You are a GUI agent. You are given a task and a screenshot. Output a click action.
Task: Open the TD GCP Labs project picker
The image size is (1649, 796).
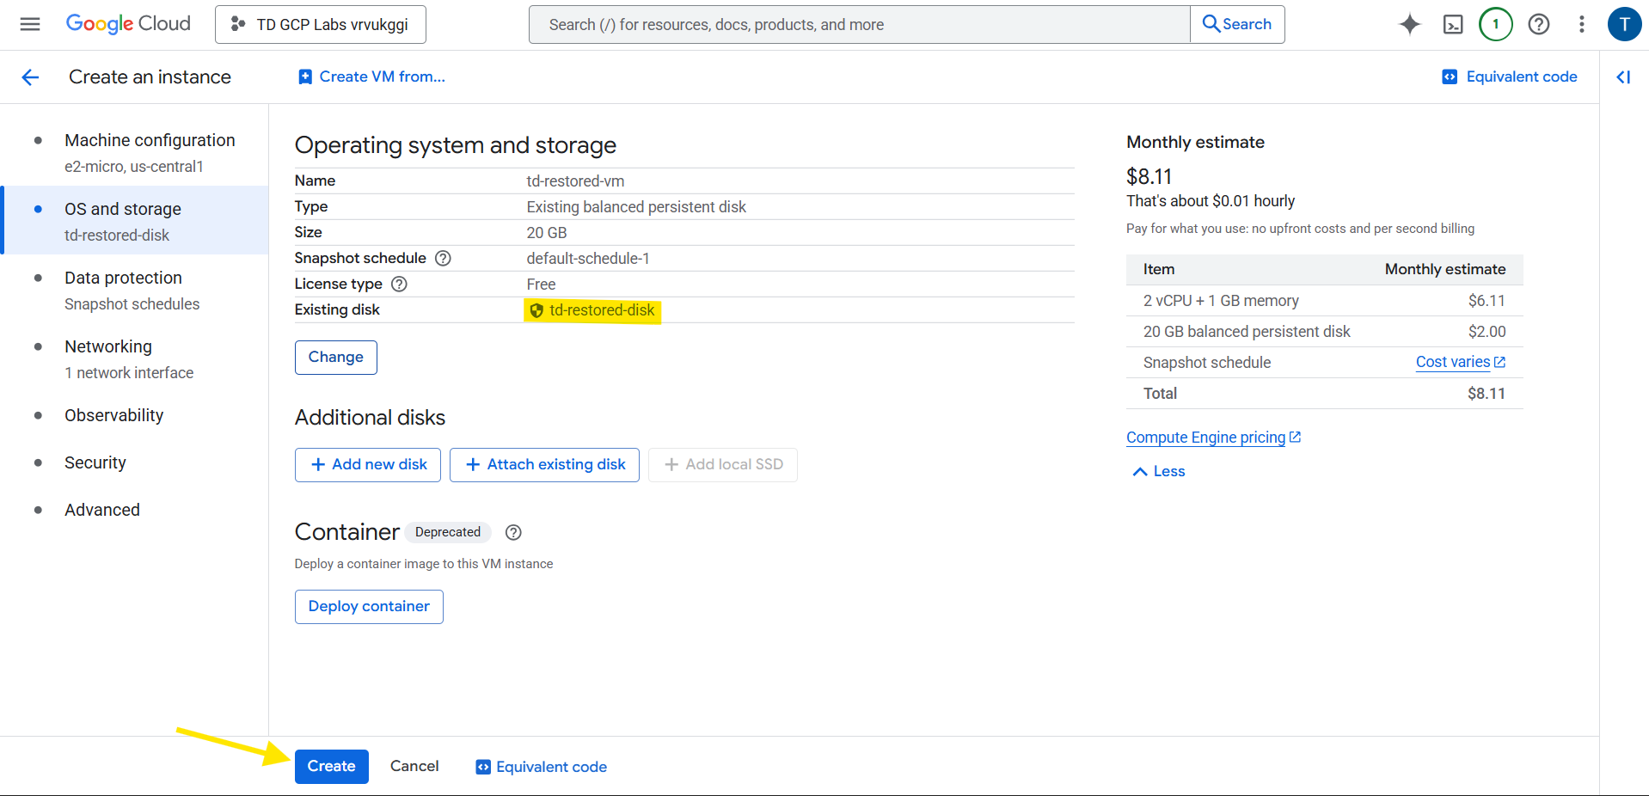click(x=321, y=24)
